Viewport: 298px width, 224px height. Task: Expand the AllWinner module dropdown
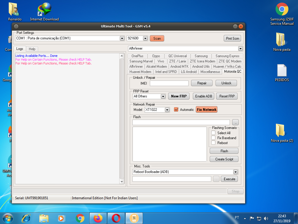(240, 49)
